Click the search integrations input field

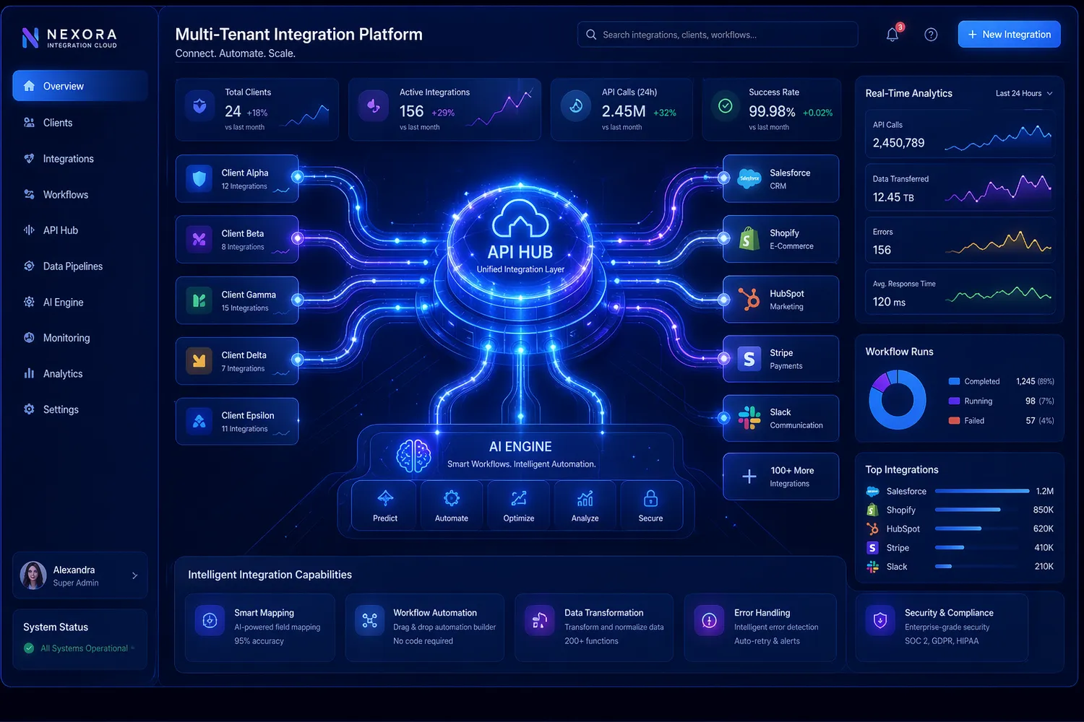pyautogui.click(x=718, y=35)
